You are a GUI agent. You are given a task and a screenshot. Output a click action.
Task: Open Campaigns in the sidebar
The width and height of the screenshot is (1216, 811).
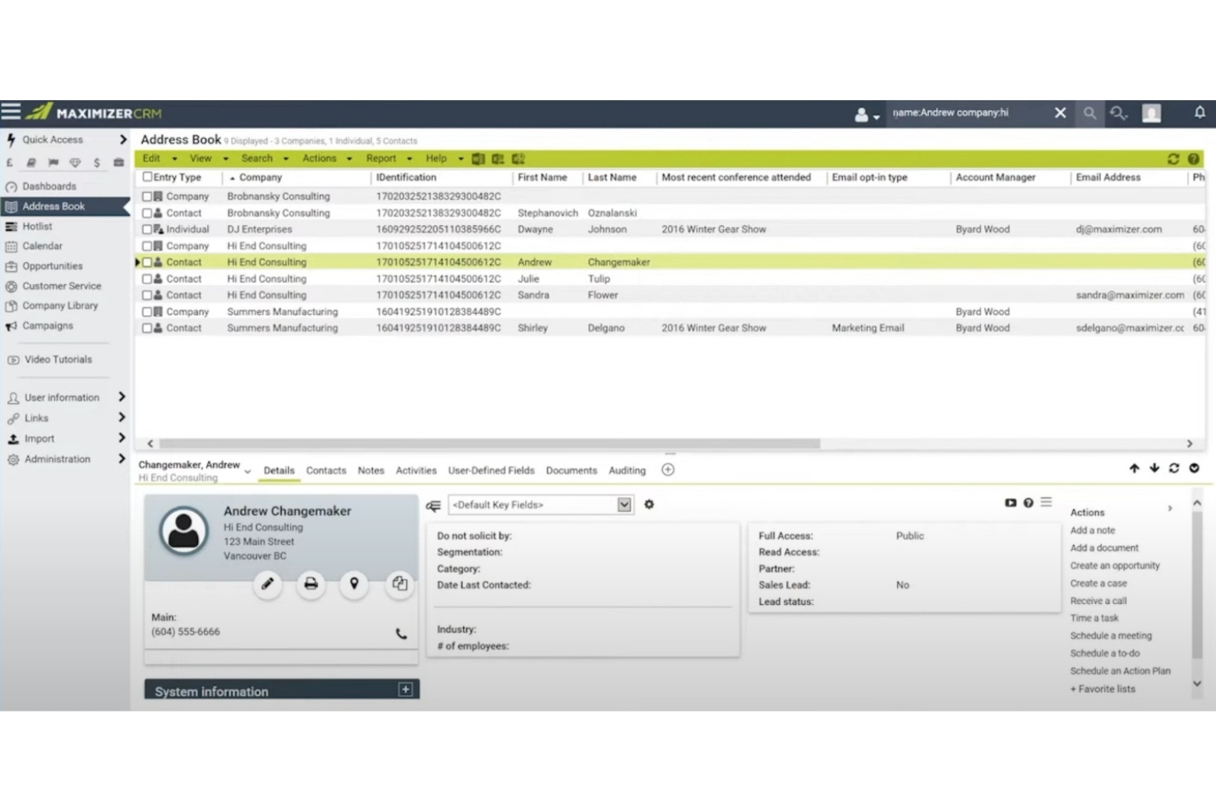pos(47,325)
